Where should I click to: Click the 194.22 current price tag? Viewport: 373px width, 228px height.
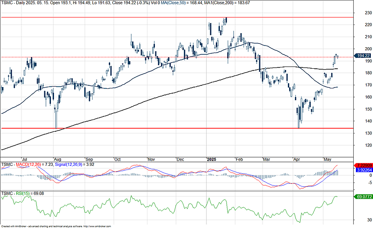[362, 56]
